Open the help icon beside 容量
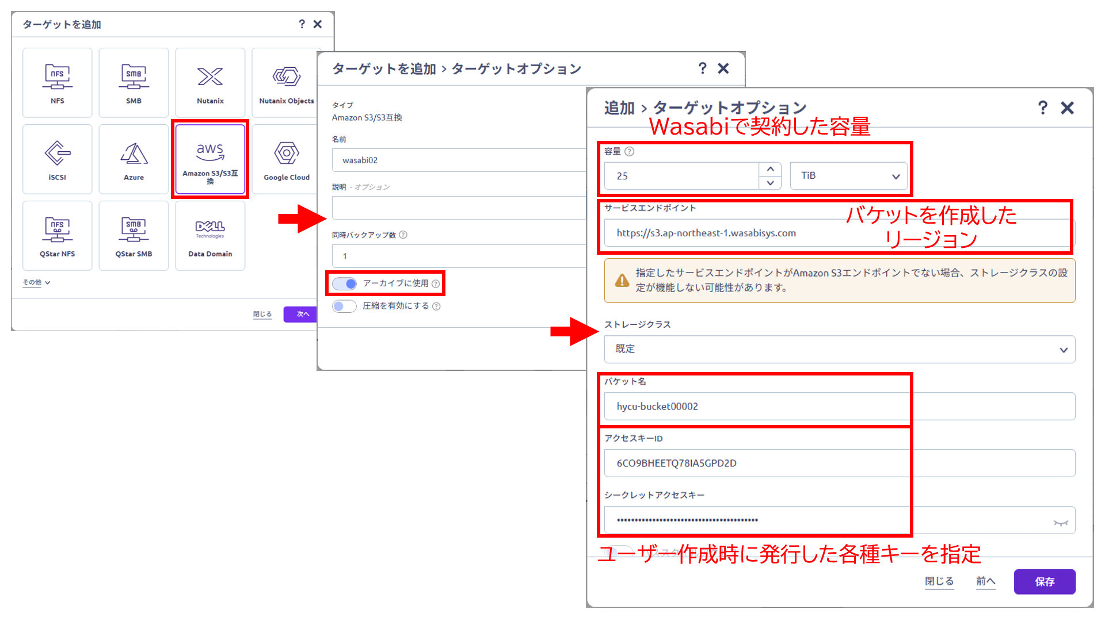This screenshot has width=1105, height=621. [630, 152]
